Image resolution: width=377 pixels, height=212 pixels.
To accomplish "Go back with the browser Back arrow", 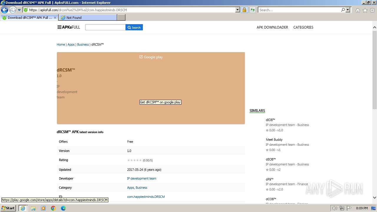I will coord(4,10).
